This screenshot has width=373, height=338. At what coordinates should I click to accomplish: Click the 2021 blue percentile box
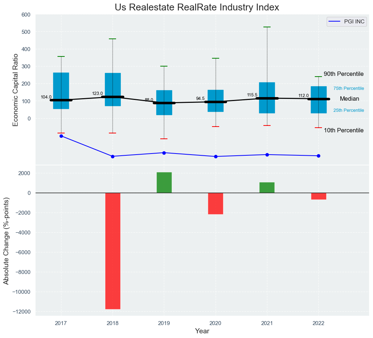coord(267,90)
